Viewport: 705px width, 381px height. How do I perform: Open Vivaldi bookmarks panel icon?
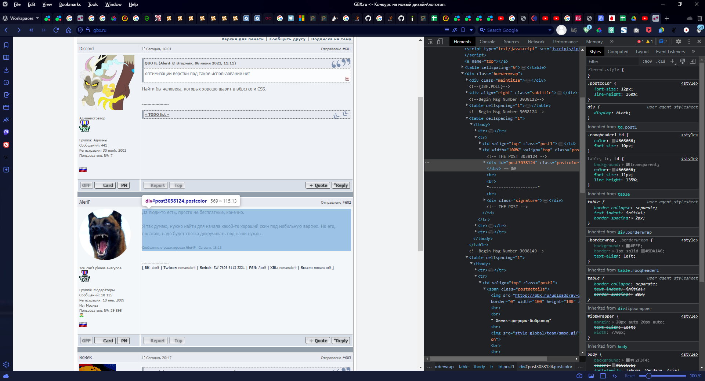coord(6,45)
